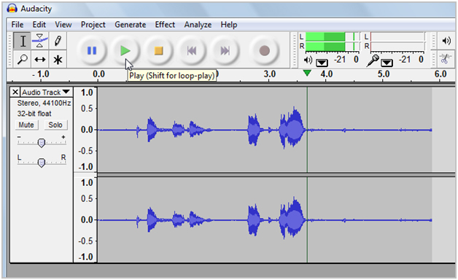This screenshot has height=280, width=458.
Task: Click timeline ruler at 3.0 seconds
Action: [270, 74]
